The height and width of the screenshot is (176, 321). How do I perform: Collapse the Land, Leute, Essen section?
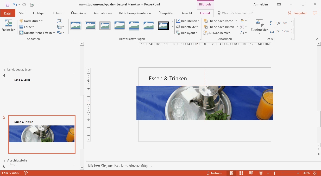coord(4,70)
